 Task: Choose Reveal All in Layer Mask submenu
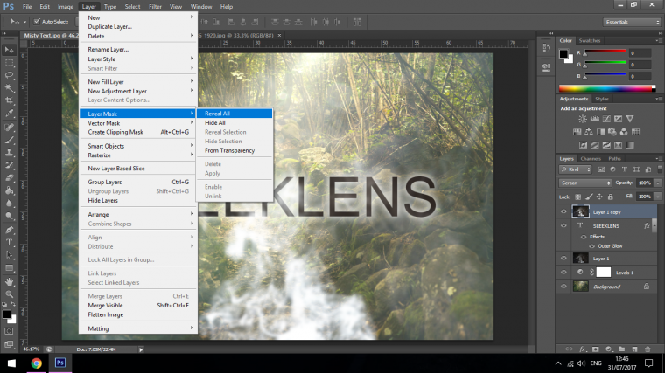234,114
